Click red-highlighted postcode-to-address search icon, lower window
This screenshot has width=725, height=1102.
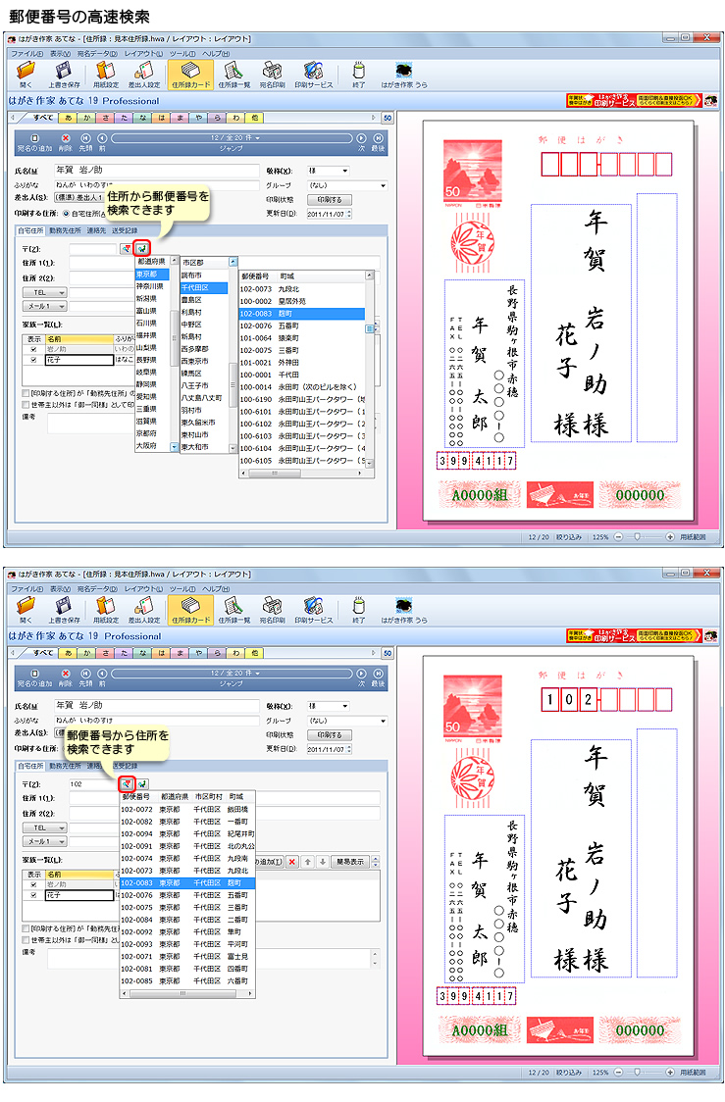click(126, 783)
